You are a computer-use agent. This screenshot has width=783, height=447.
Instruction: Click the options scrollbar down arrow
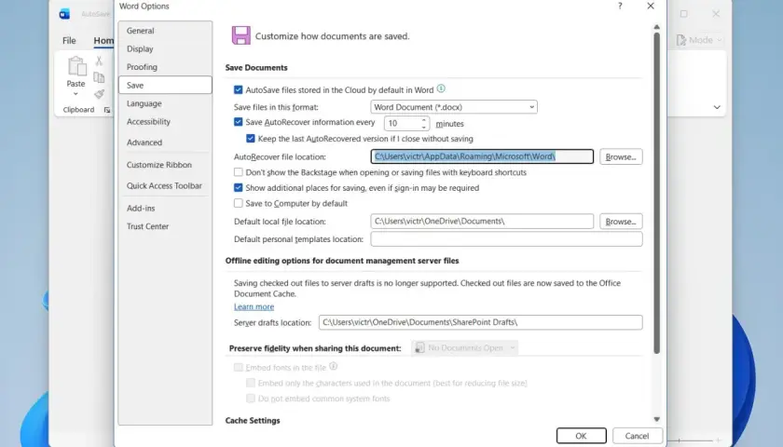pos(656,420)
